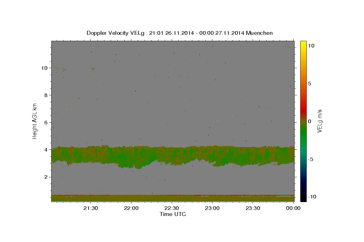Click the near-ground velocity band below 1 km
364x242 pixels.
coord(173,198)
